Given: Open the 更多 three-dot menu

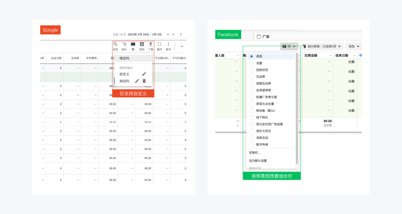Looking at the screenshot, I should (x=168, y=45).
